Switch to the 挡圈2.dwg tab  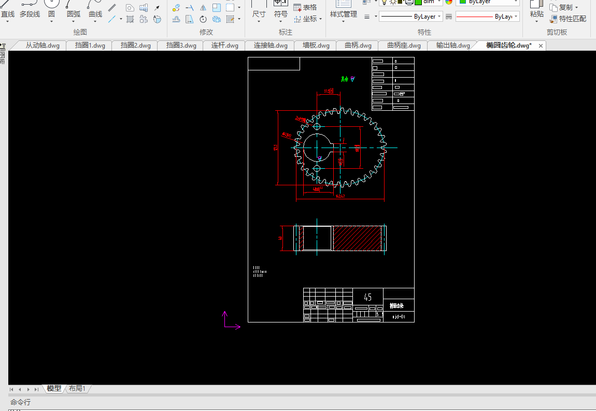point(136,46)
